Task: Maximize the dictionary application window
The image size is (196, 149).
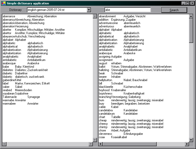Action: click(188, 3)
